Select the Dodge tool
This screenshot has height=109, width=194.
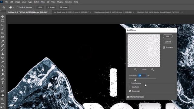click(2, 74)
